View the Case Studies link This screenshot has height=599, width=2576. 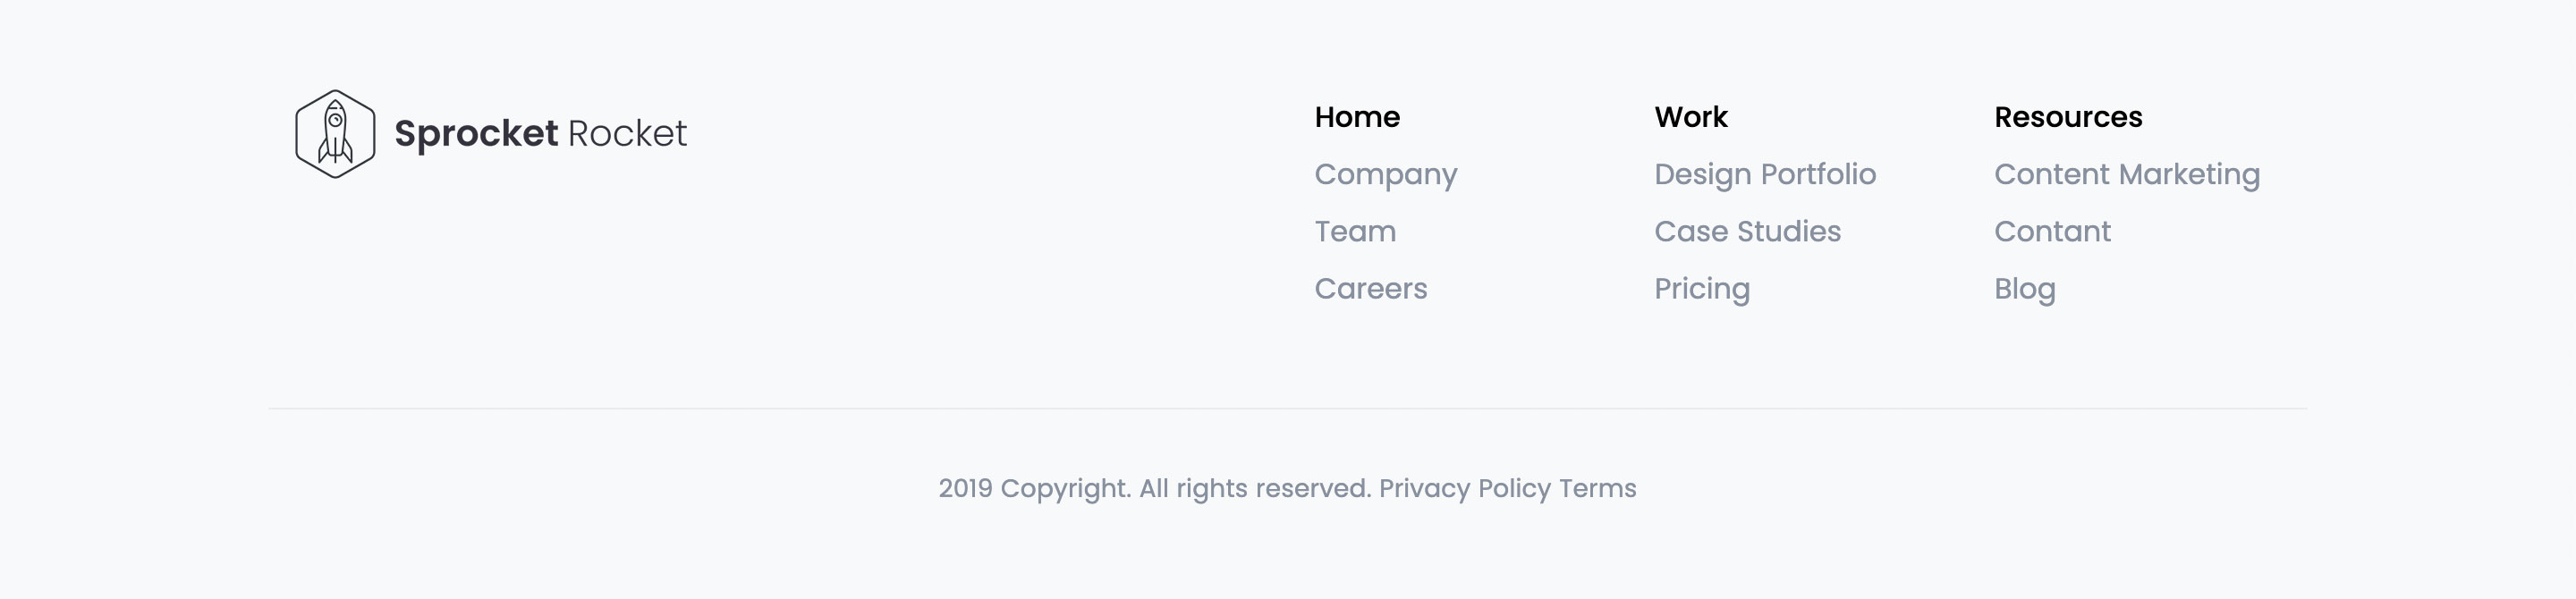pos(1747,231)
